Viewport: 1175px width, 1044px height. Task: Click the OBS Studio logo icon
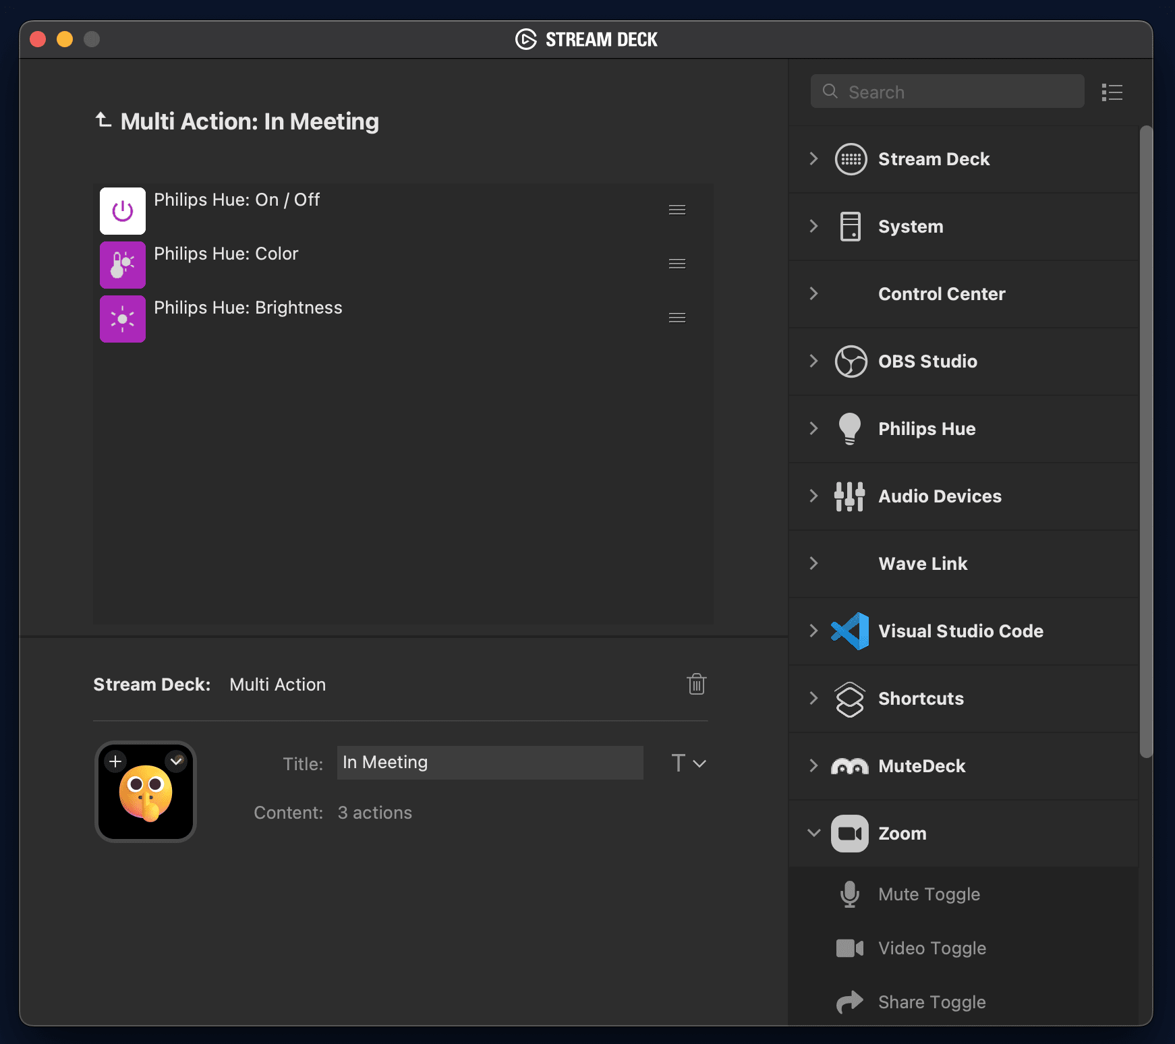851,361
